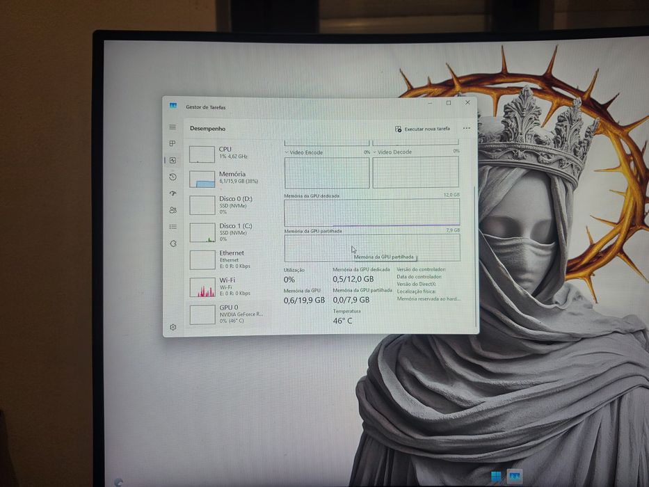Click the Desempenho page heading
649x487 pixels.
[208, 129]
